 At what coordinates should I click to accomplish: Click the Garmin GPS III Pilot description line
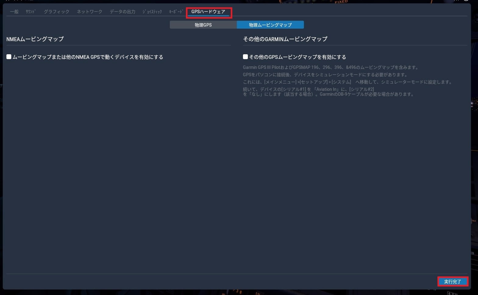[x=331, y=67]
